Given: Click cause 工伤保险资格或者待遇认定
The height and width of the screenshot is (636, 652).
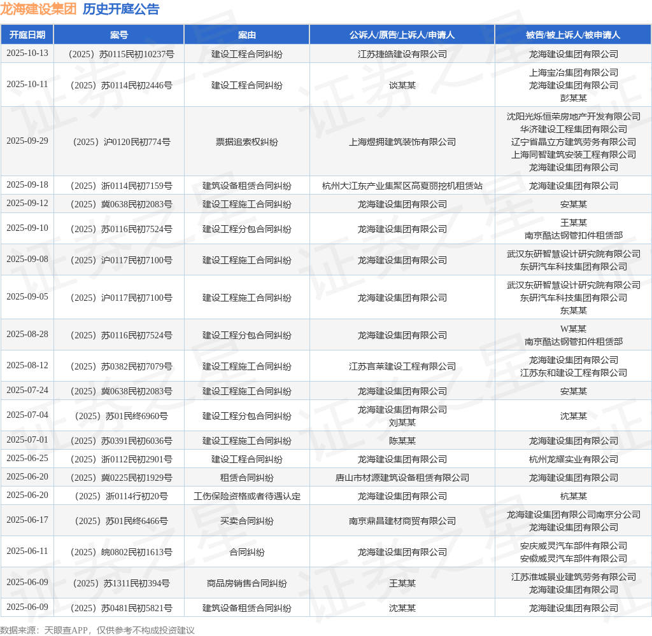Looking at the screenshot, I should [x=246, y=496].
